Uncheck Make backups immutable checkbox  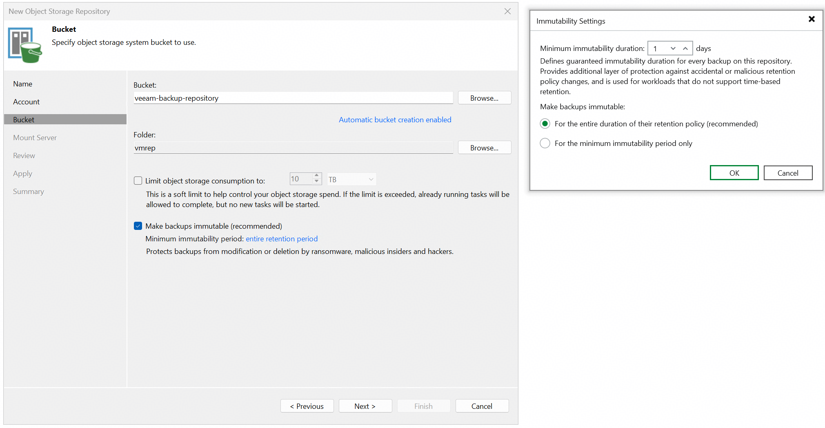click(138, 226)
